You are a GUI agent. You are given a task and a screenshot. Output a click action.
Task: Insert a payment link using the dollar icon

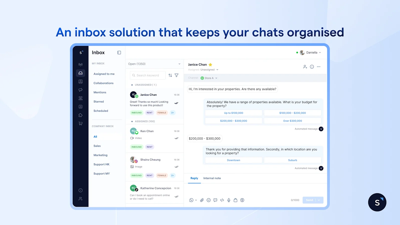(x=242, y=200)
